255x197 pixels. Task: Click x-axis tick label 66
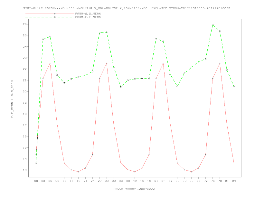192,181
